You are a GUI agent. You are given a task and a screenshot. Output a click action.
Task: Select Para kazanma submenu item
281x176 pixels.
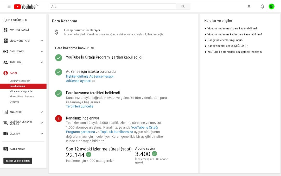[23, 86]
